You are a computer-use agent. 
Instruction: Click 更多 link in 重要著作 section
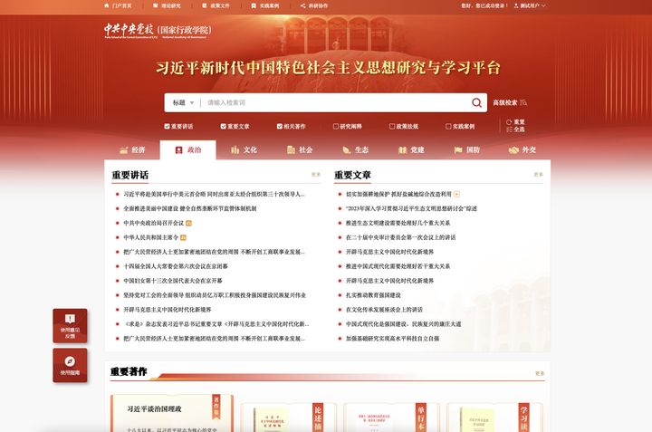pyautogui.click(x=540, y=373)
